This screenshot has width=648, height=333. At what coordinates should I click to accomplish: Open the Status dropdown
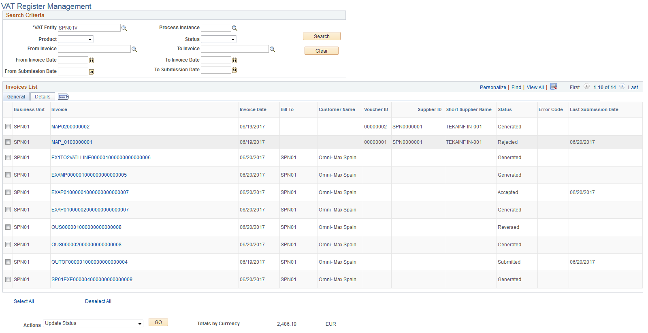pyautogui.click(x=219, y=39)
